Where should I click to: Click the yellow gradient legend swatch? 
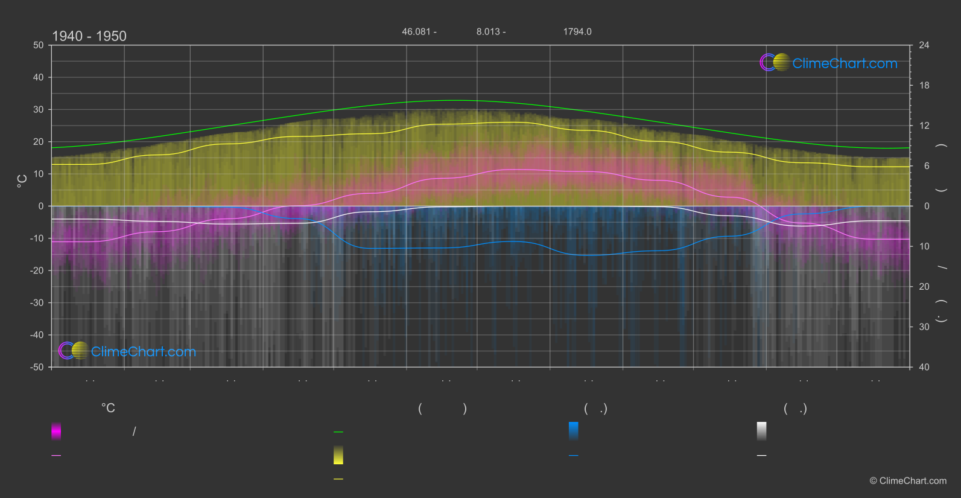tap(338, 455)
